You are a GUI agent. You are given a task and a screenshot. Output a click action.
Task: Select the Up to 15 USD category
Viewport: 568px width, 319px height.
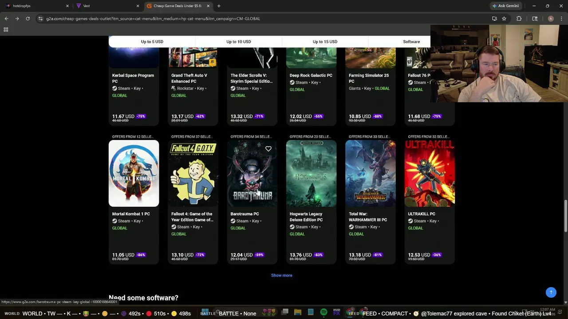coord(325,42)
